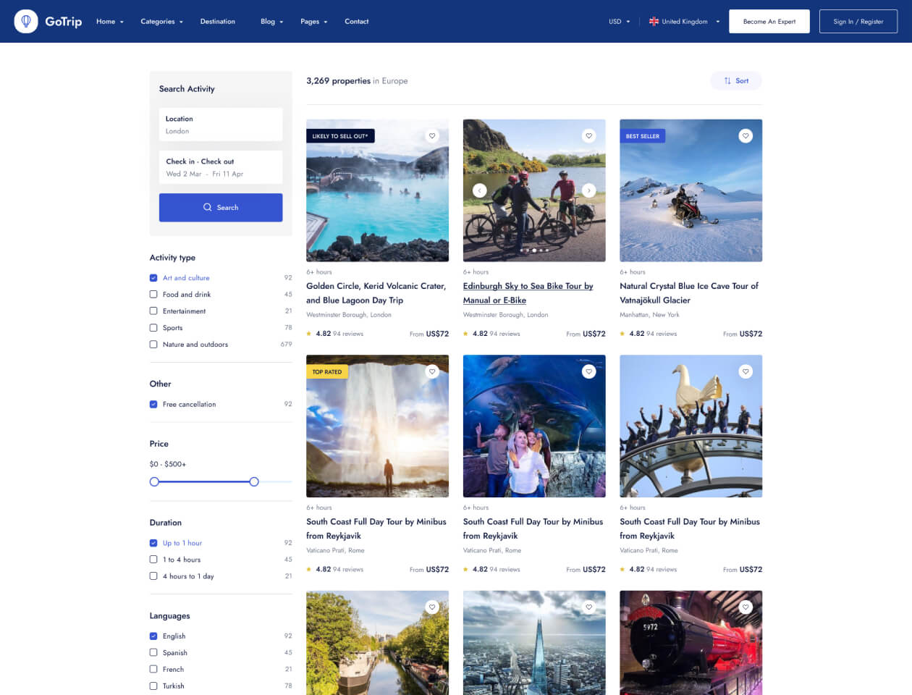Click heart icon on Edinburgh bike tour card
Viewport: 912px width, 695px height.
tap(588, 136)
